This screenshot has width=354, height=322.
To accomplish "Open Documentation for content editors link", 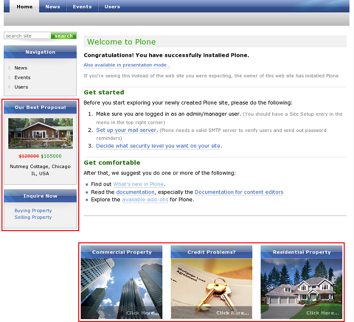I will click(x=239, y=192).
